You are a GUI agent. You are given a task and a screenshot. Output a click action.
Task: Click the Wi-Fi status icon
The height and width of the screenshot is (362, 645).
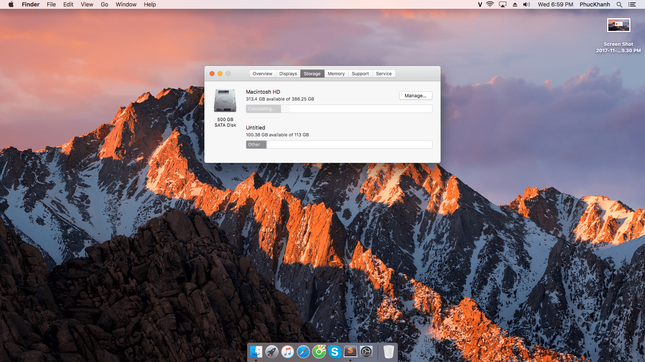490,4
